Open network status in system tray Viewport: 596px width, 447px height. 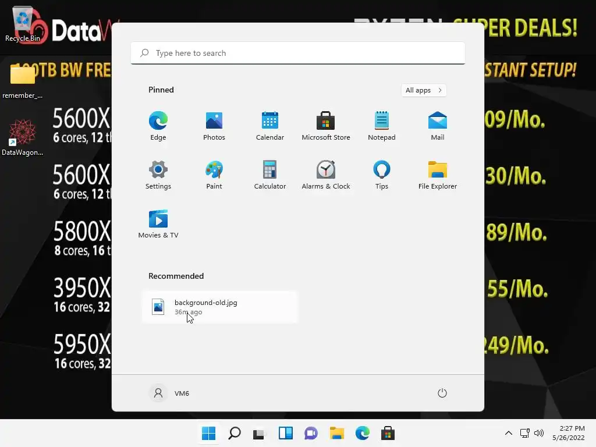point(525,433)
